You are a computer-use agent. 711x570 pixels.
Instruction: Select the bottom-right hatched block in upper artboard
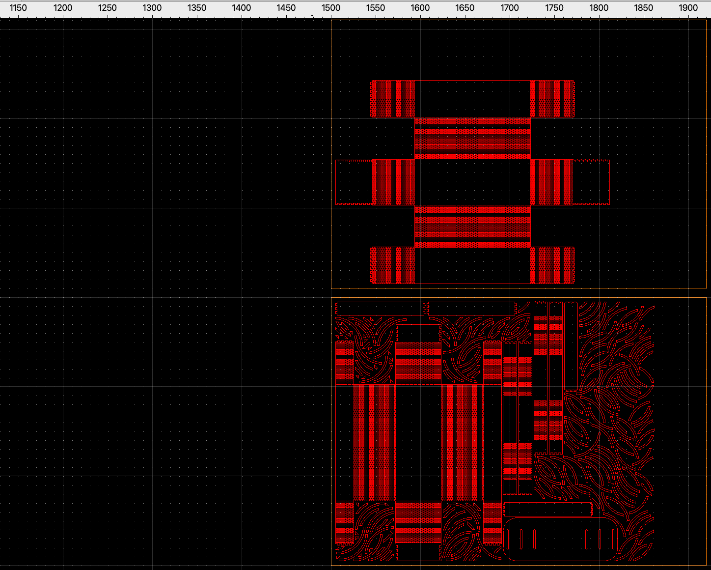552,265
